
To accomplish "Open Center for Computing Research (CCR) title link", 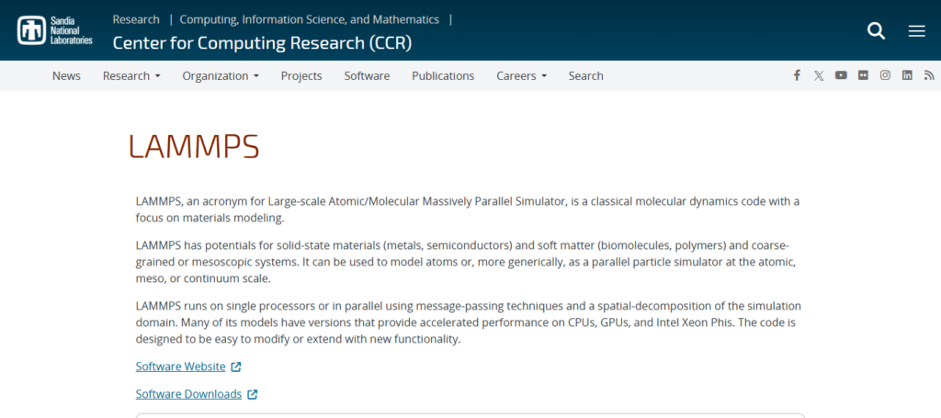I will point(262,43).
